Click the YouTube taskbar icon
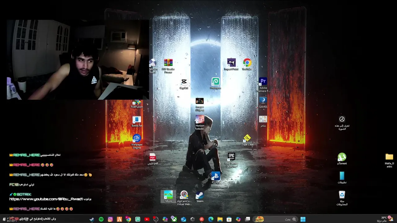Viewport: 397px width, 223px height. [147, 219]
